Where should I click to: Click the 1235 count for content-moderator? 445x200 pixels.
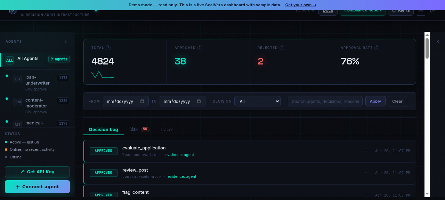pos(63,101)
